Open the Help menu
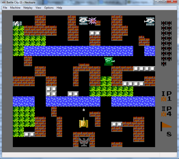The height and width of the screenshot is (159, 179). 59,8
